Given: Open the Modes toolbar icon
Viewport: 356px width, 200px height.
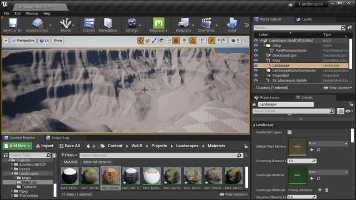Looking at the screenshot, I should click(66, 25).
